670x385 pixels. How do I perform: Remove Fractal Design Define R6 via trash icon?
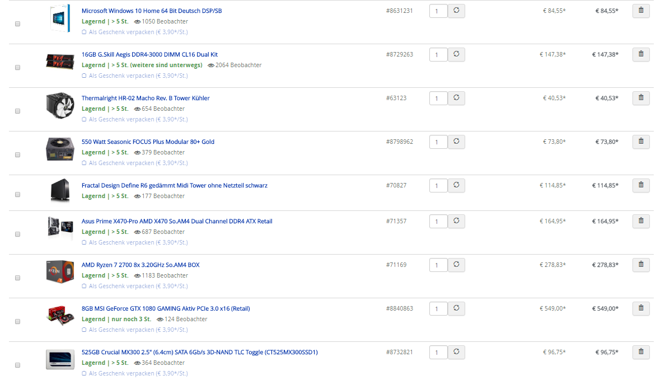(640, 185)
